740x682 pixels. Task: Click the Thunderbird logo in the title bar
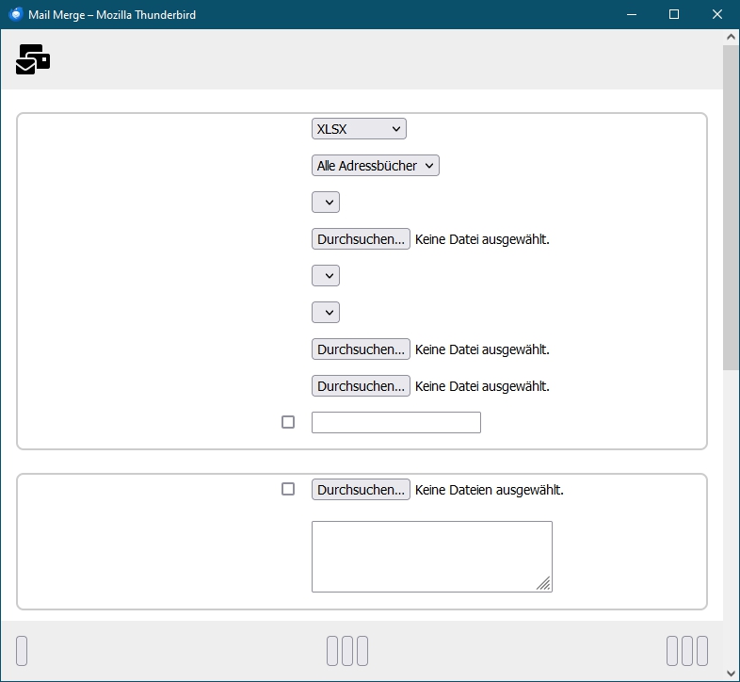point(16,15)
